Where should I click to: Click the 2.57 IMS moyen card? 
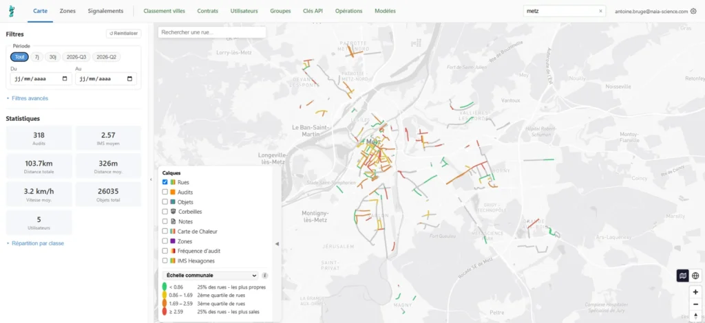pyautogui.click(x=108, y=137)
